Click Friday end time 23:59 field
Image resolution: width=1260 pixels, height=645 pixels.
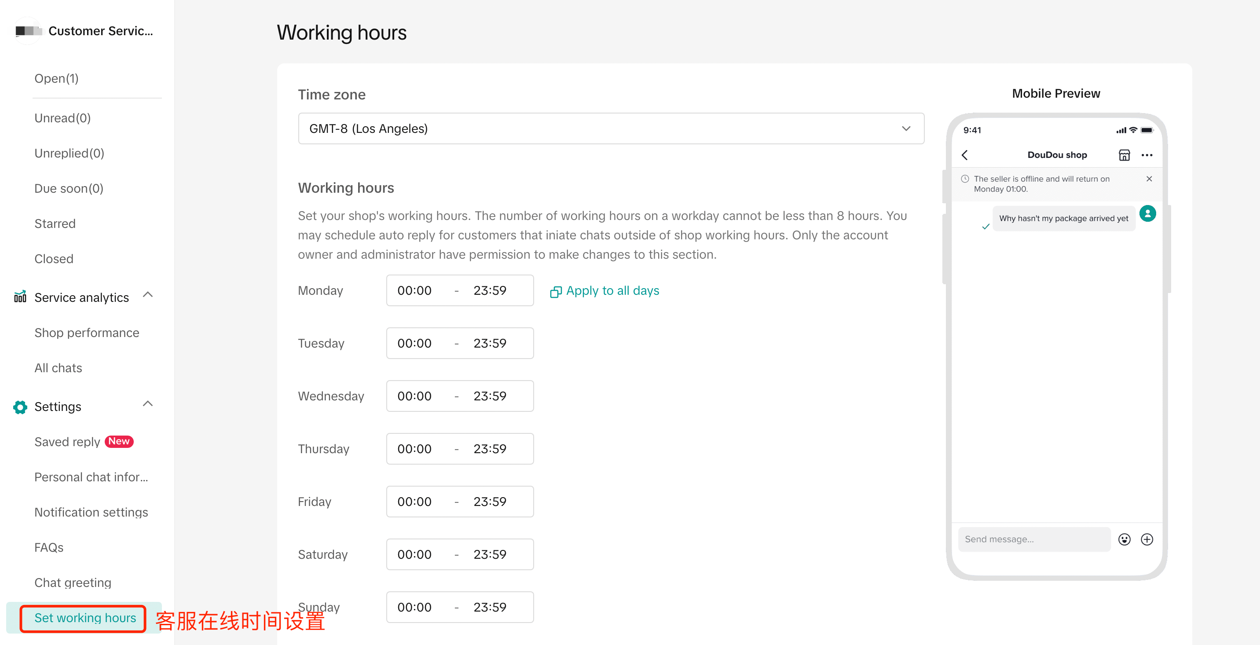490,502
